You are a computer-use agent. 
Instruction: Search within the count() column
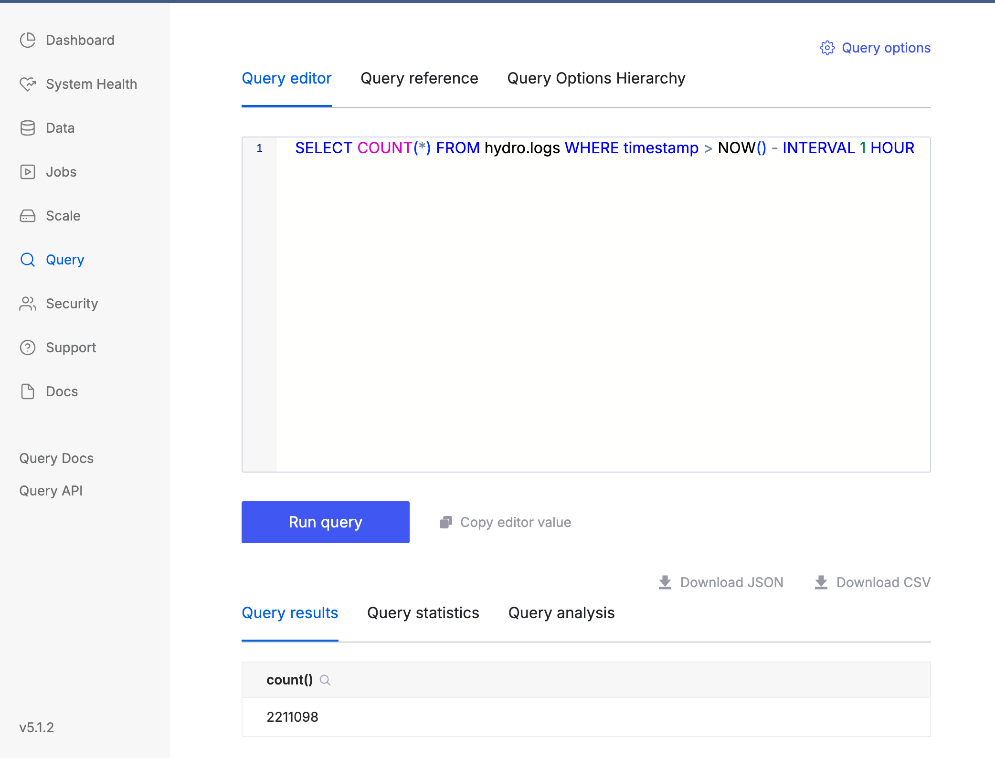tap(325, 680)
